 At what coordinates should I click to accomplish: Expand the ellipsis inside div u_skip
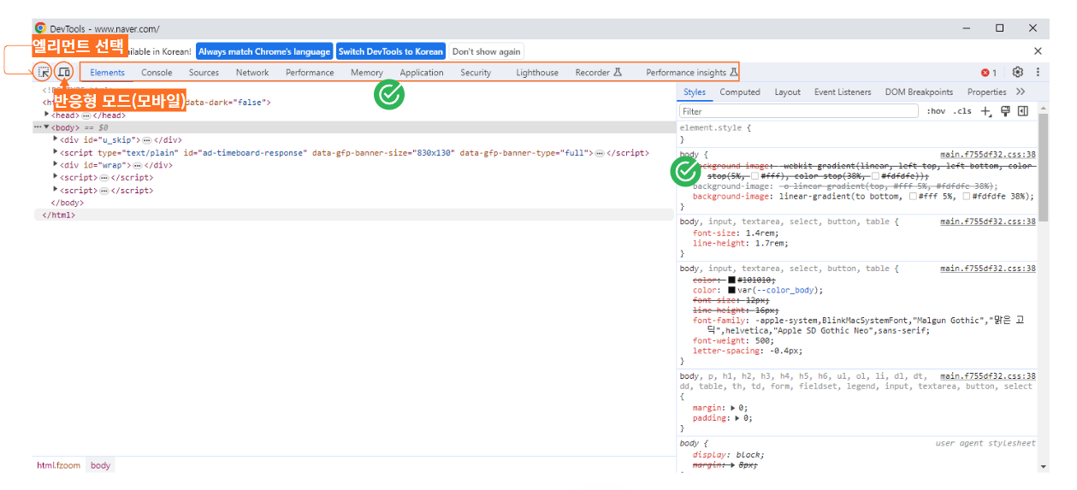pyautogui.click(x=146, y=140)
